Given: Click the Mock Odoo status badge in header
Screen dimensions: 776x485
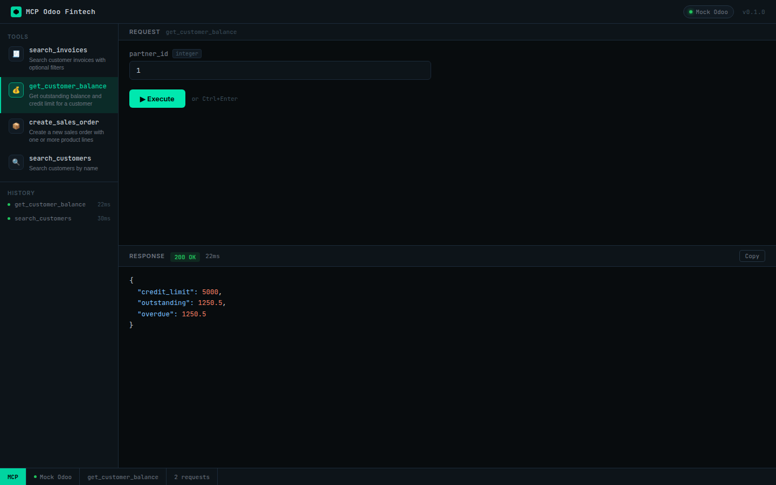Looking at the screenshot, I should 708,12.
